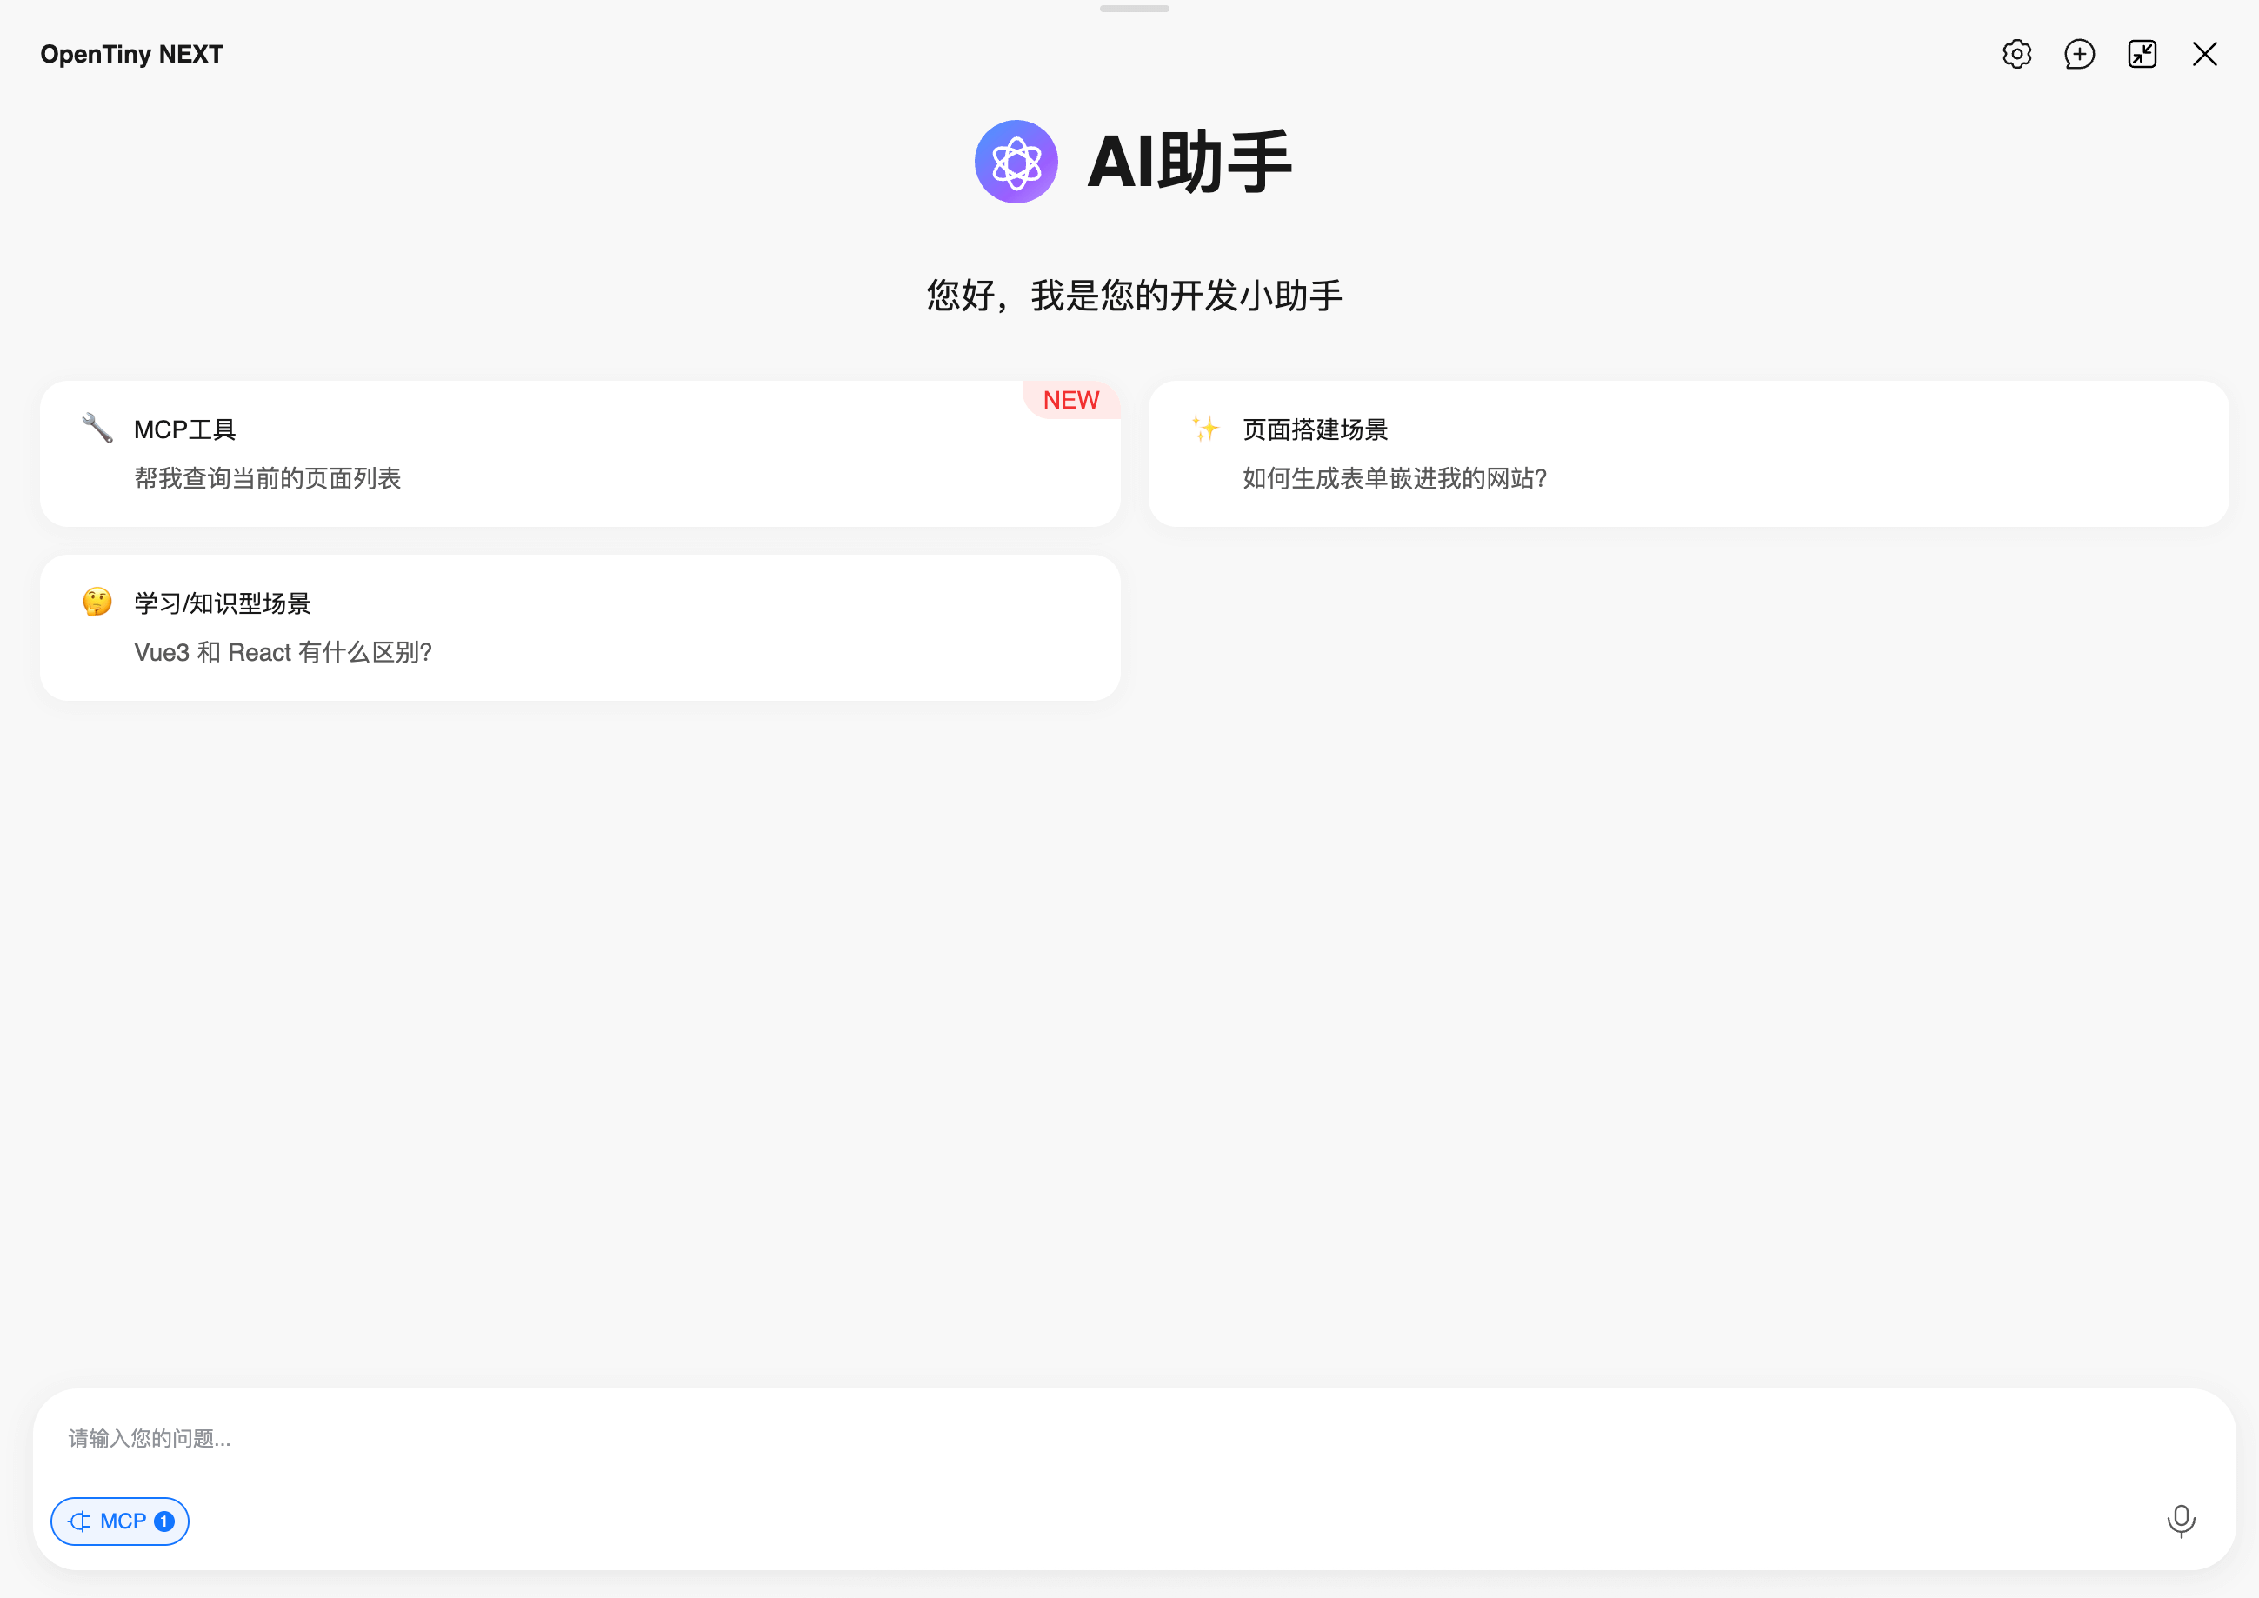The image size is (2259, 1598).
Task: Activate voice input with the microphone icon
Action: (x=2182, y=1521)
